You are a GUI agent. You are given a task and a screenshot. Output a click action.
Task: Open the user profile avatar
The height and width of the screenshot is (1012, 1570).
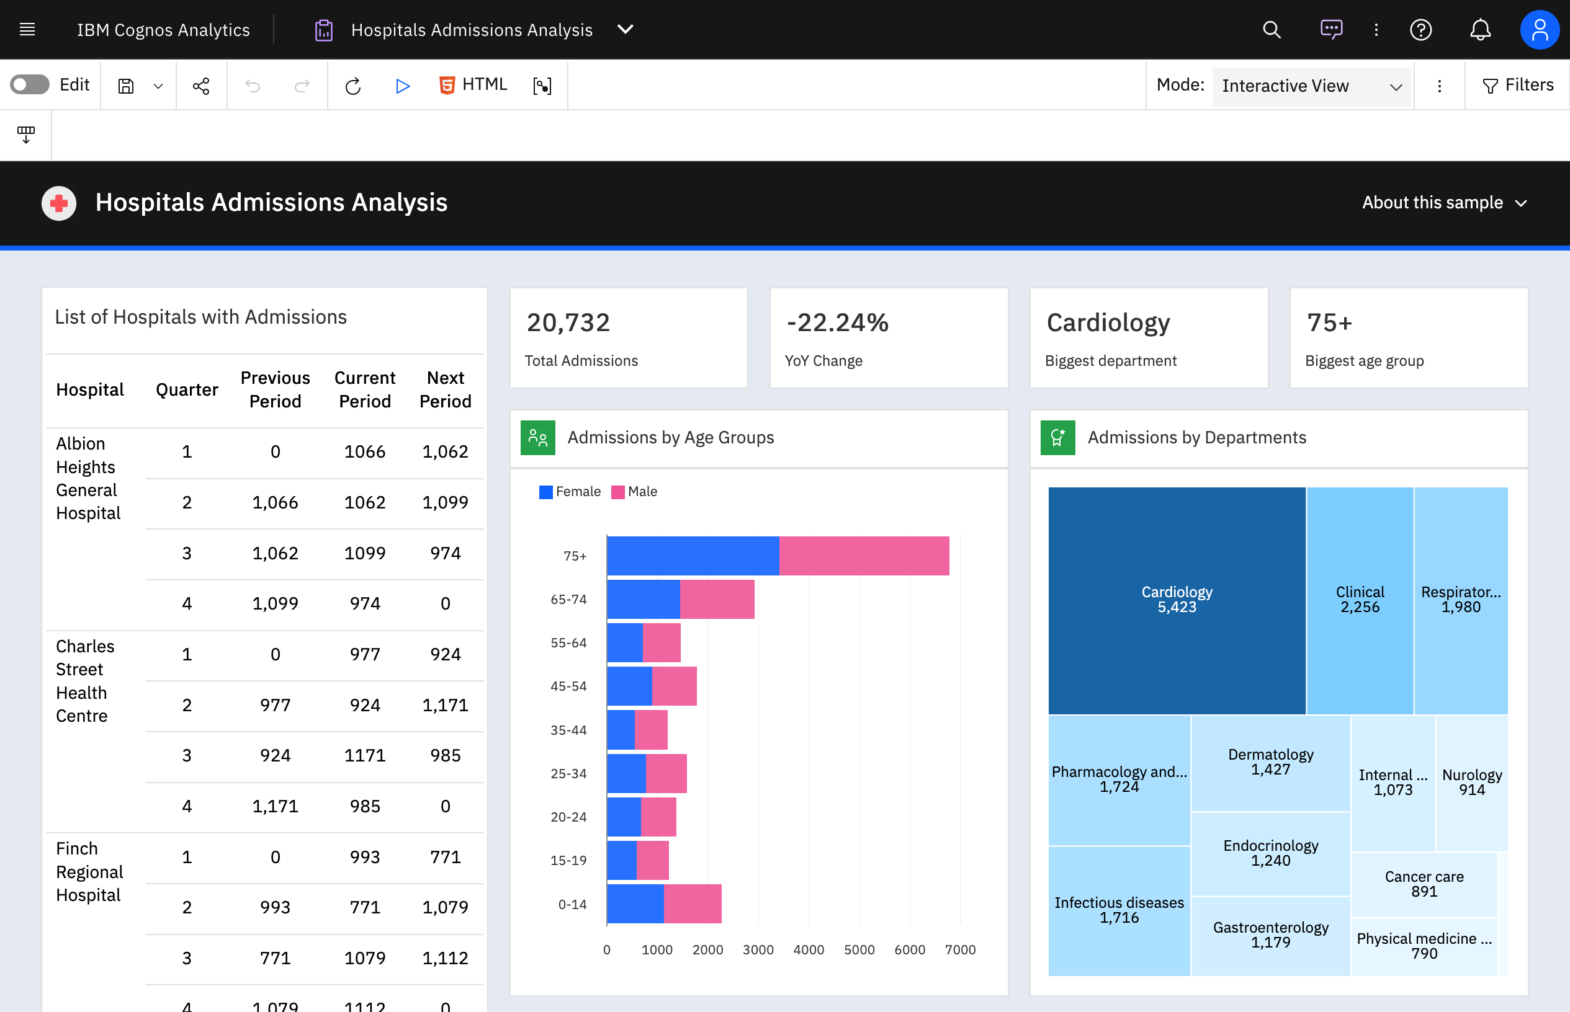pyautogui.click(x=1539, y=30)
